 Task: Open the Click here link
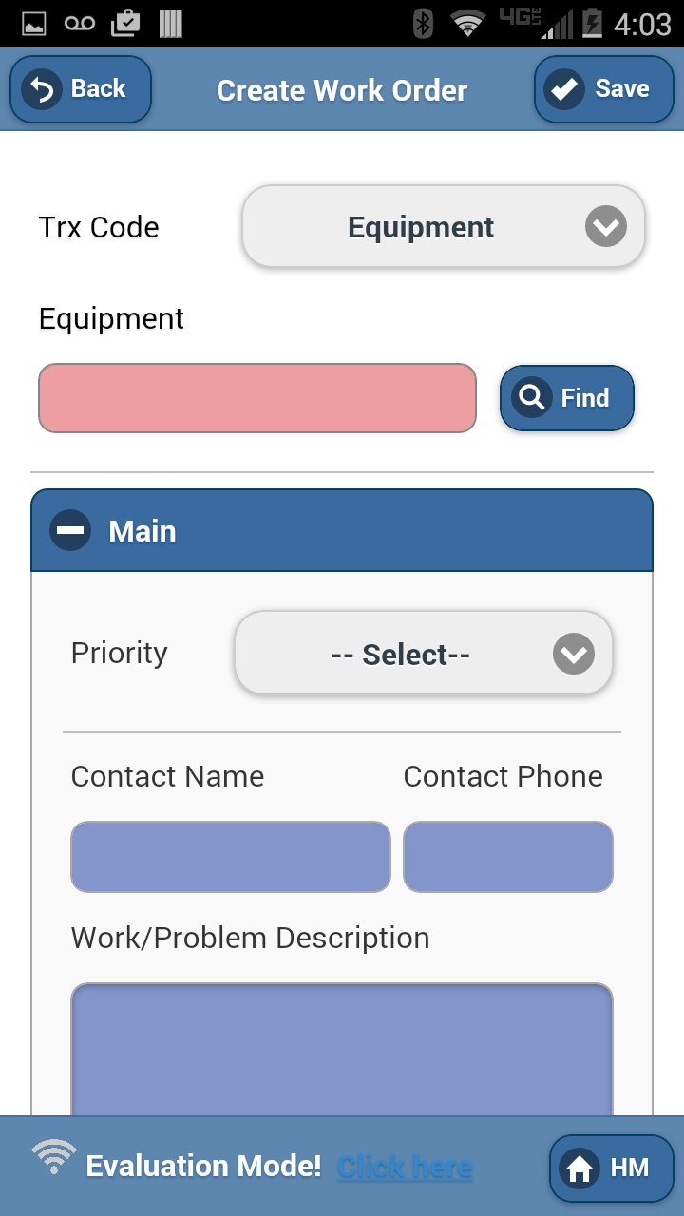point(405,1166)
